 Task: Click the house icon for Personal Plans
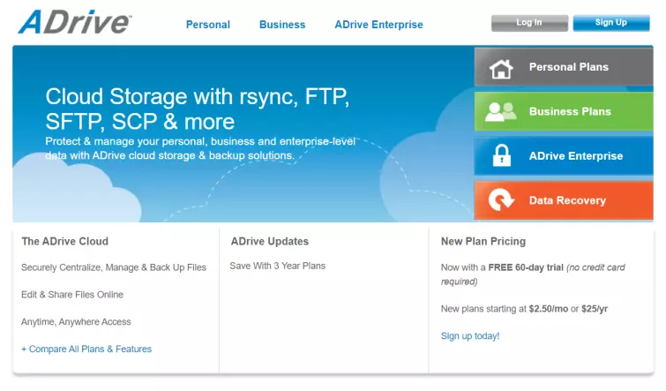click(x=501, y=68)
